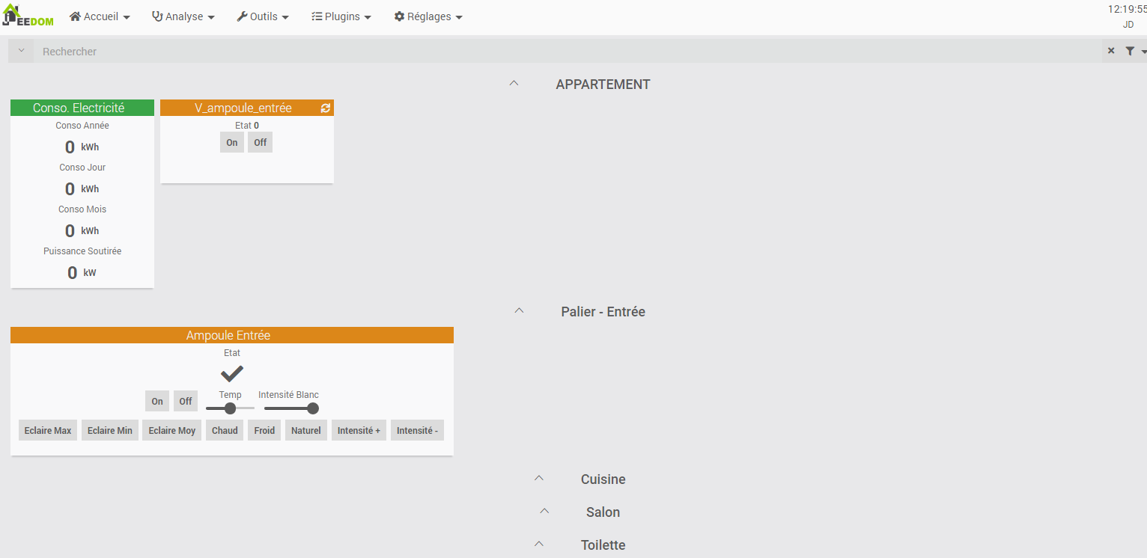Clear the search with the X icon
1147x558 pixels.
(x=1111, y=51)
